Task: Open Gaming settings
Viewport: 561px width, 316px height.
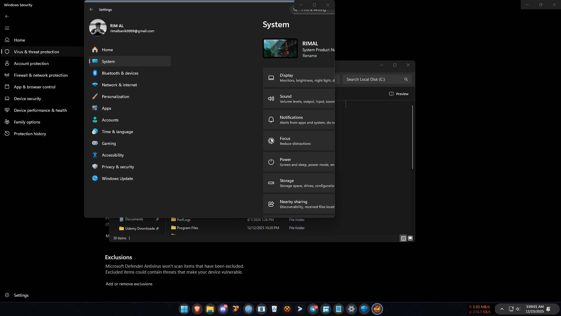Action: tap(130, 143)
